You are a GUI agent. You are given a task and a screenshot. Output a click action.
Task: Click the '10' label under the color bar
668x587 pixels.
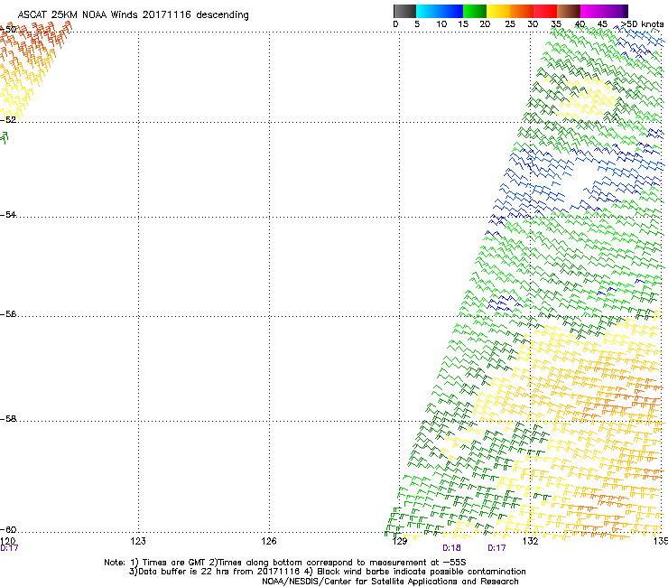point(441,24)
